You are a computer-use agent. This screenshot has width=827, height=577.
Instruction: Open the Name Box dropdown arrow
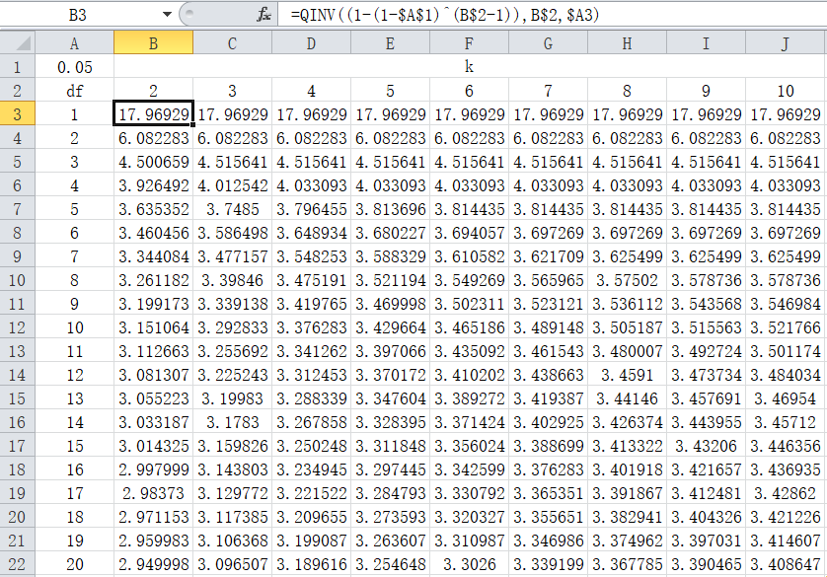coord(167,14)
